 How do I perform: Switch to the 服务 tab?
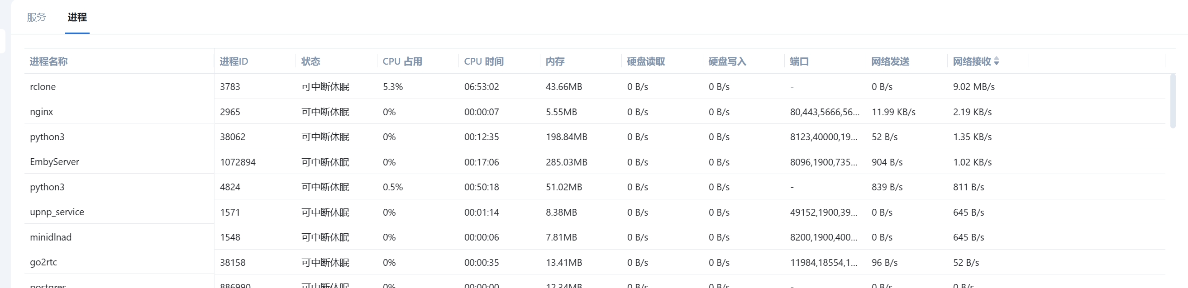(x=37, y=17)
